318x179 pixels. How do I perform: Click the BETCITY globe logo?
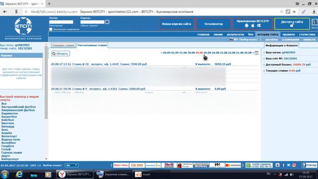[23, 26]
